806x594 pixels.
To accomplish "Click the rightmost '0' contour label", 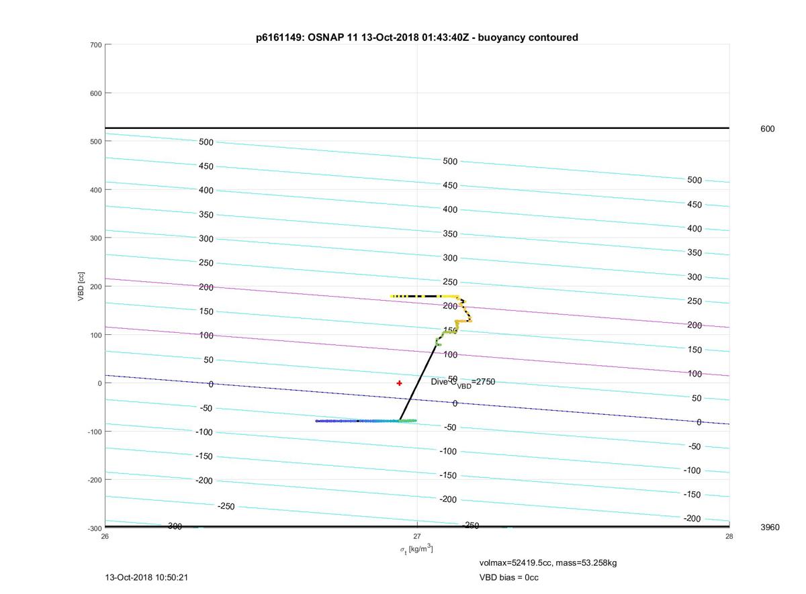I will click(699, 422).
